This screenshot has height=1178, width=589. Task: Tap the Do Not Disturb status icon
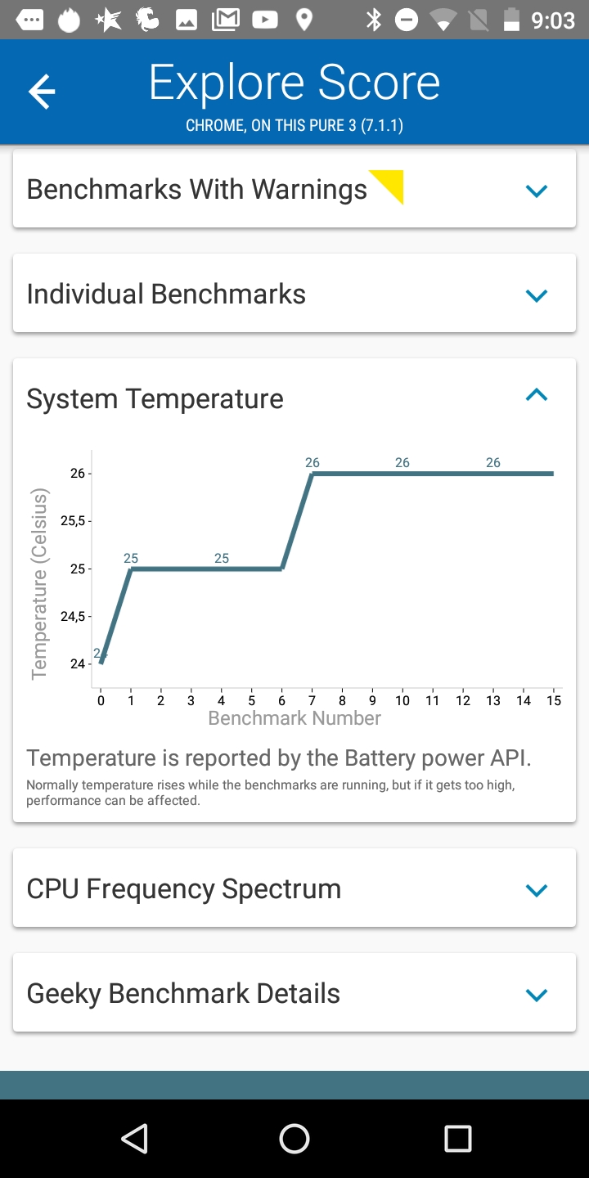coord(407,20)
